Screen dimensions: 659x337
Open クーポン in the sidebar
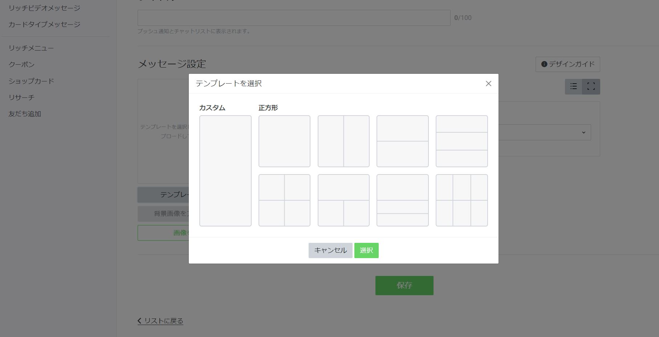point(21,64)
